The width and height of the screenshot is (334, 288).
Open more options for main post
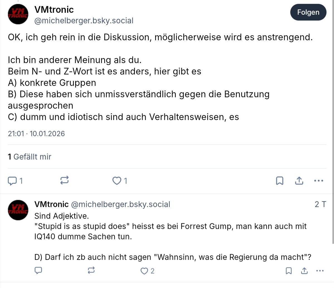[318, 181]
